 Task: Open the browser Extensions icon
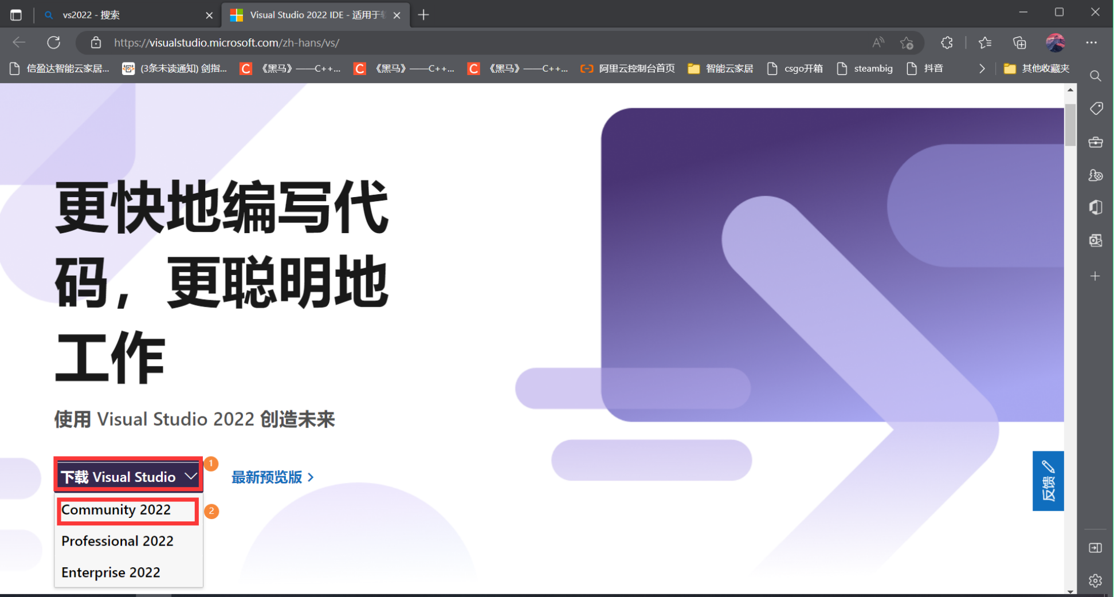click(947, 42)
